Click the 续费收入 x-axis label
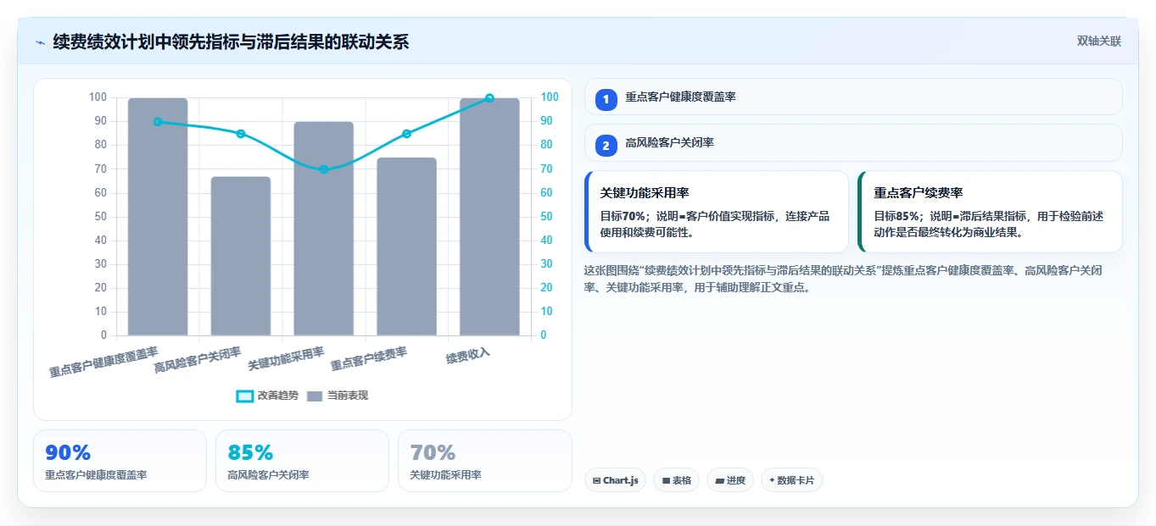The height and width of the screenshot is (526, 1156). point(468,356)
